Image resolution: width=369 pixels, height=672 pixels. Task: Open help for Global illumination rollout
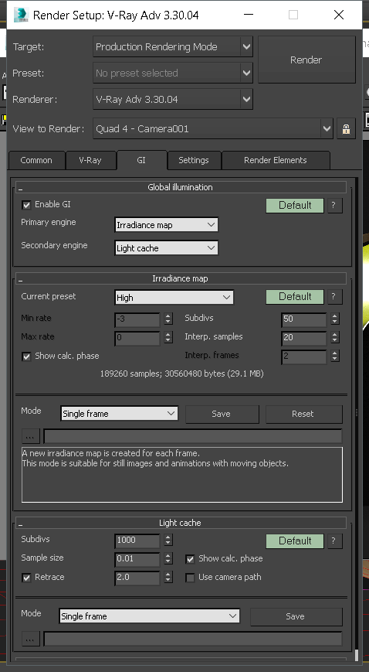click(334, 205)
